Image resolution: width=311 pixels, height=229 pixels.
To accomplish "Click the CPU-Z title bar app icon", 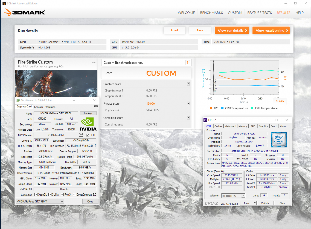I will (206, 120).
